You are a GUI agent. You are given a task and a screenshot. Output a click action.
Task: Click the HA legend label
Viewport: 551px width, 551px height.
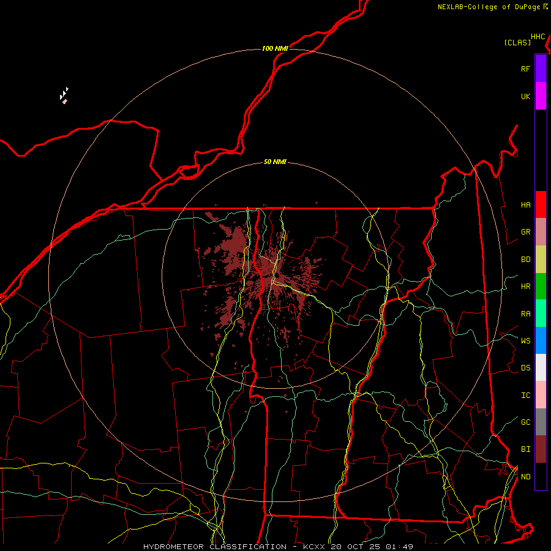[x=525, y=205]
